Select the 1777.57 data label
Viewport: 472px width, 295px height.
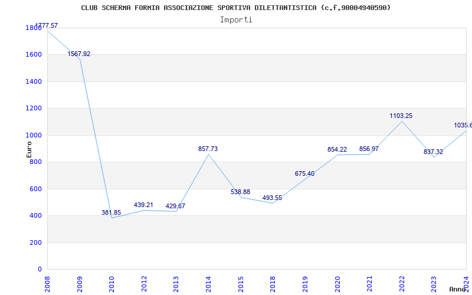point(47,25)
